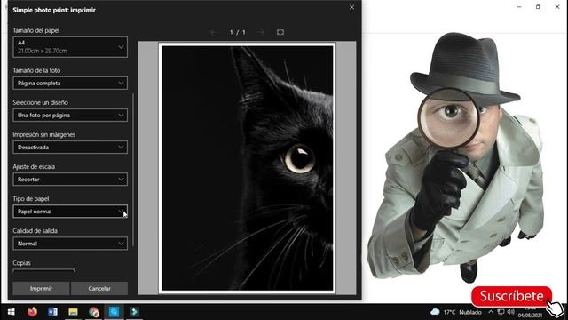The width and height of the screenshot is (568, 320).
Task: Open the network icon in system tray
Action: pyautogui.click(x=501, y=312)
